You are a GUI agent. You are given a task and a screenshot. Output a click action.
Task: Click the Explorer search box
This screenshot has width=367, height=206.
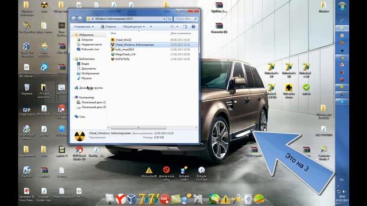tap(186, 19)
